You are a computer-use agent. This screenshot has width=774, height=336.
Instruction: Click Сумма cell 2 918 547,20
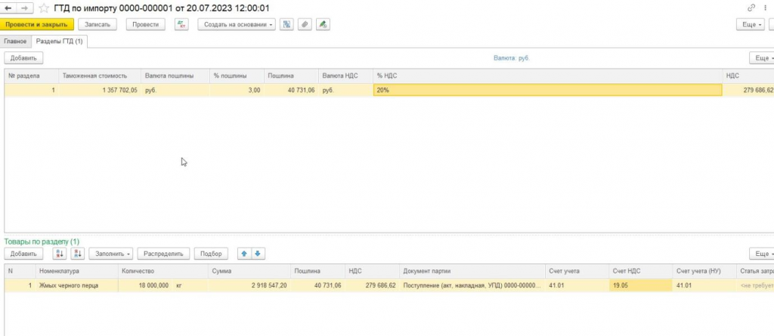[x=249, y=285]
